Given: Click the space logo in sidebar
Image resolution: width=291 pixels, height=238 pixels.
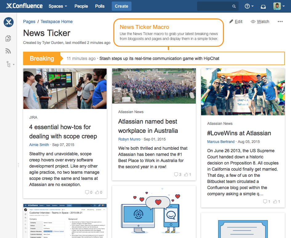Looking at the screenshot, I should point(9,22).
